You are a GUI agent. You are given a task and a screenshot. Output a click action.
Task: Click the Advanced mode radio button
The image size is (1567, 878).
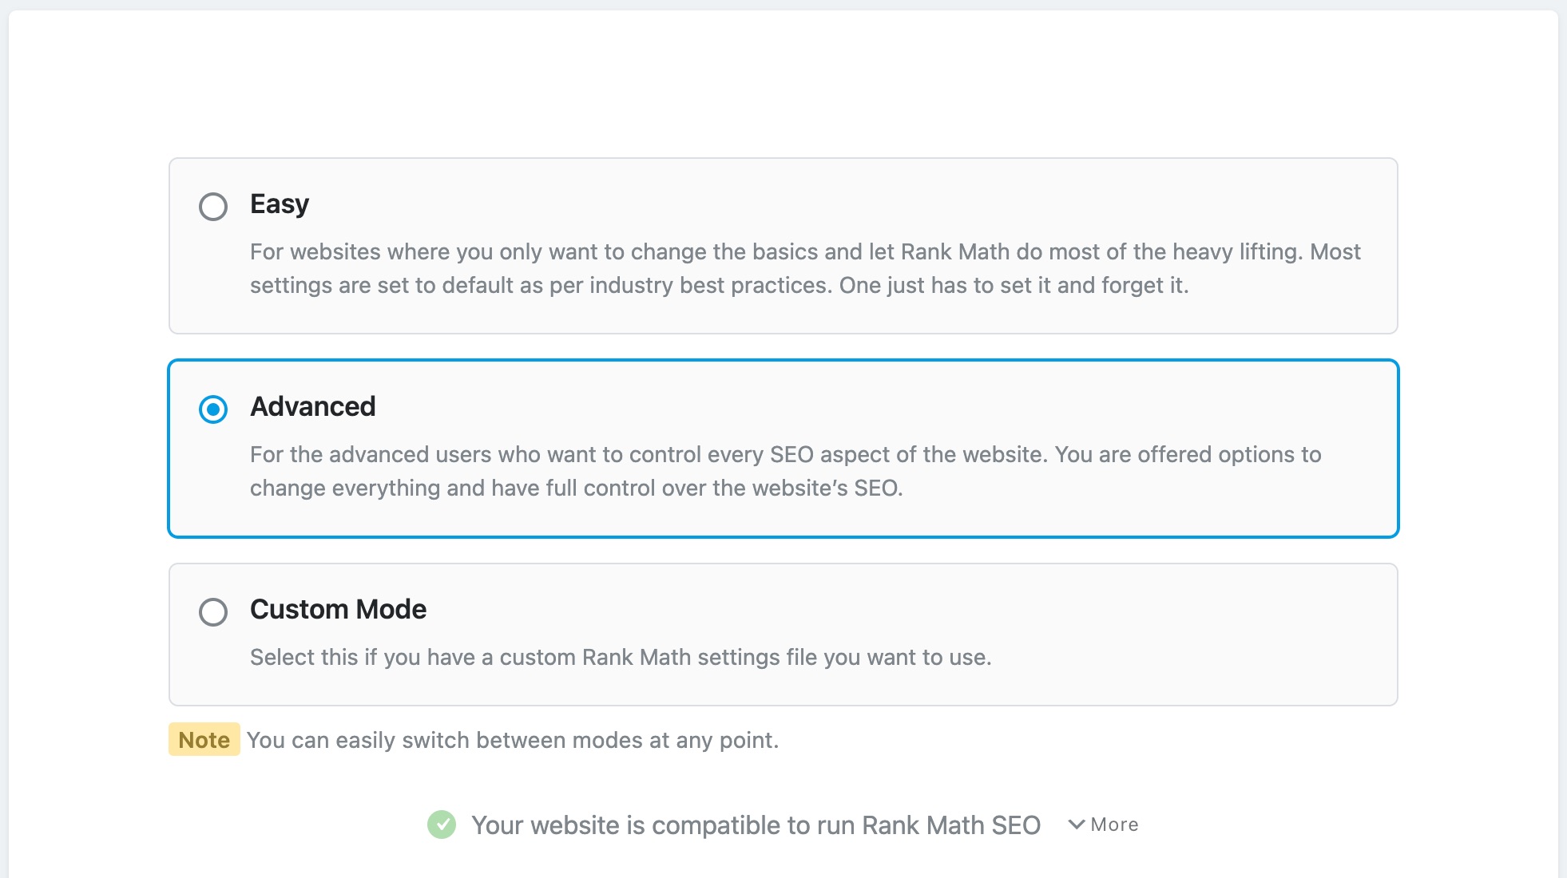pos(212,409)
